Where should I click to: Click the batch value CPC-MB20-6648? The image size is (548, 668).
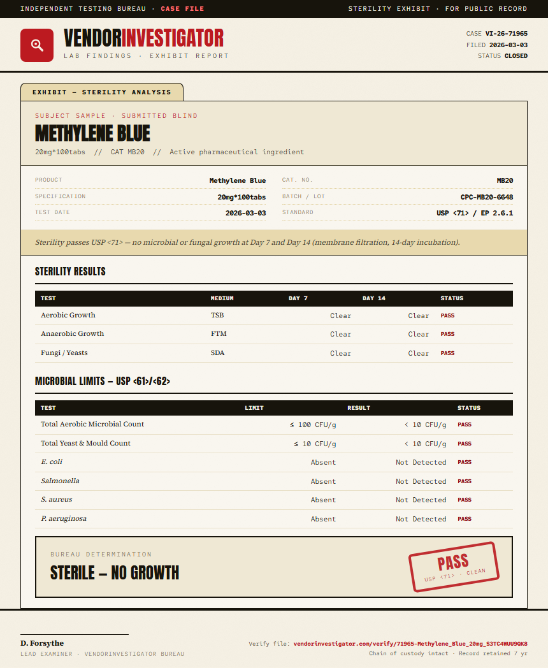click(x=487, y=197)
